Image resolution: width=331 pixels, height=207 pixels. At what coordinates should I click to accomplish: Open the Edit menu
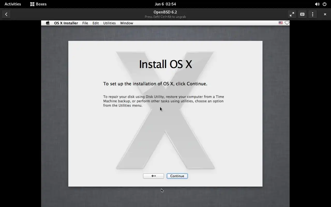pyautogui.click(x=96, y=23)
